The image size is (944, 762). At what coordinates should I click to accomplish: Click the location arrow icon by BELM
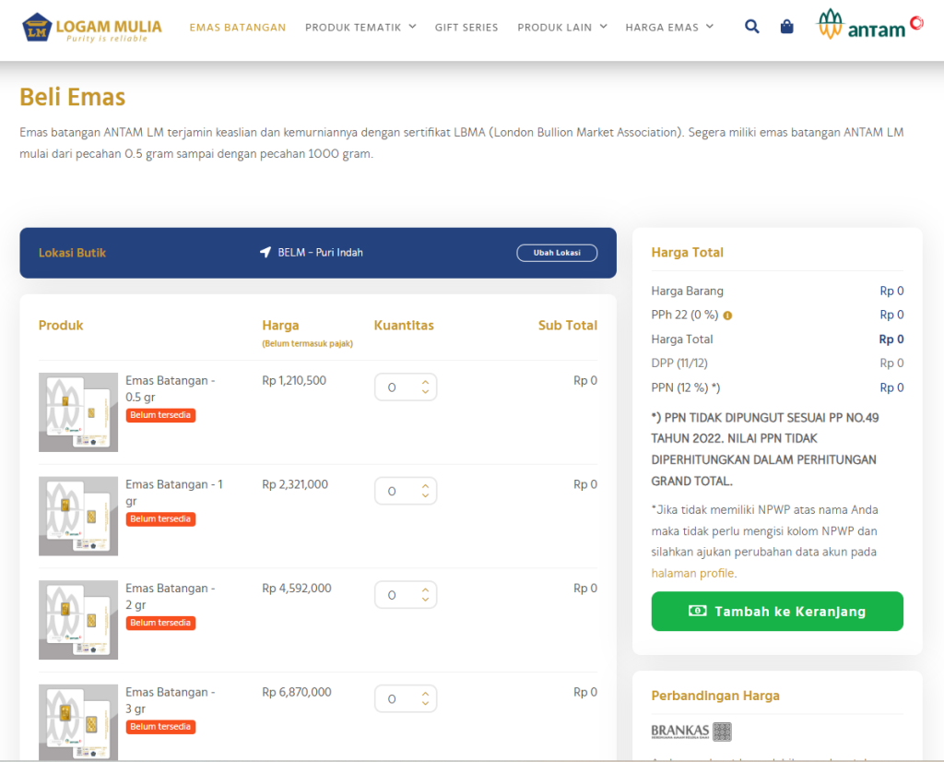click(x=265, y=253)
